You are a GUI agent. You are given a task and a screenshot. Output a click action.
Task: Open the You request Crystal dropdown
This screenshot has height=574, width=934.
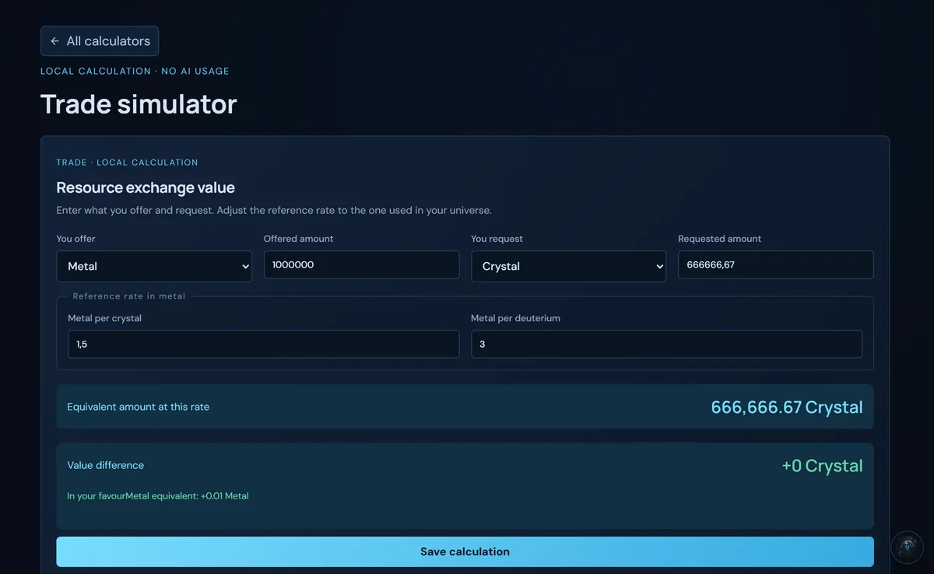coord(569,266)
